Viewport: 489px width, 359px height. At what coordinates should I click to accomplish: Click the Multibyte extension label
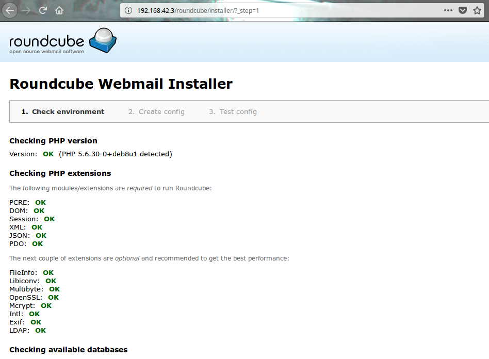[x=26, y=289]
